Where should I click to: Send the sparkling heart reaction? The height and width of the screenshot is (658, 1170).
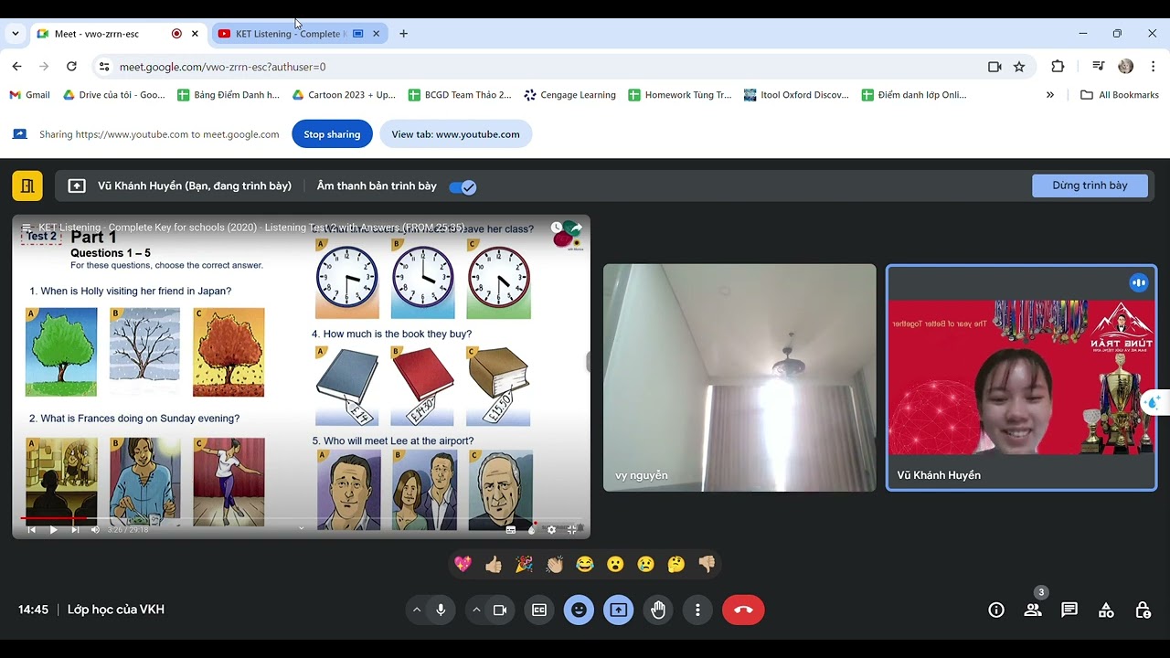pos(463,565)
